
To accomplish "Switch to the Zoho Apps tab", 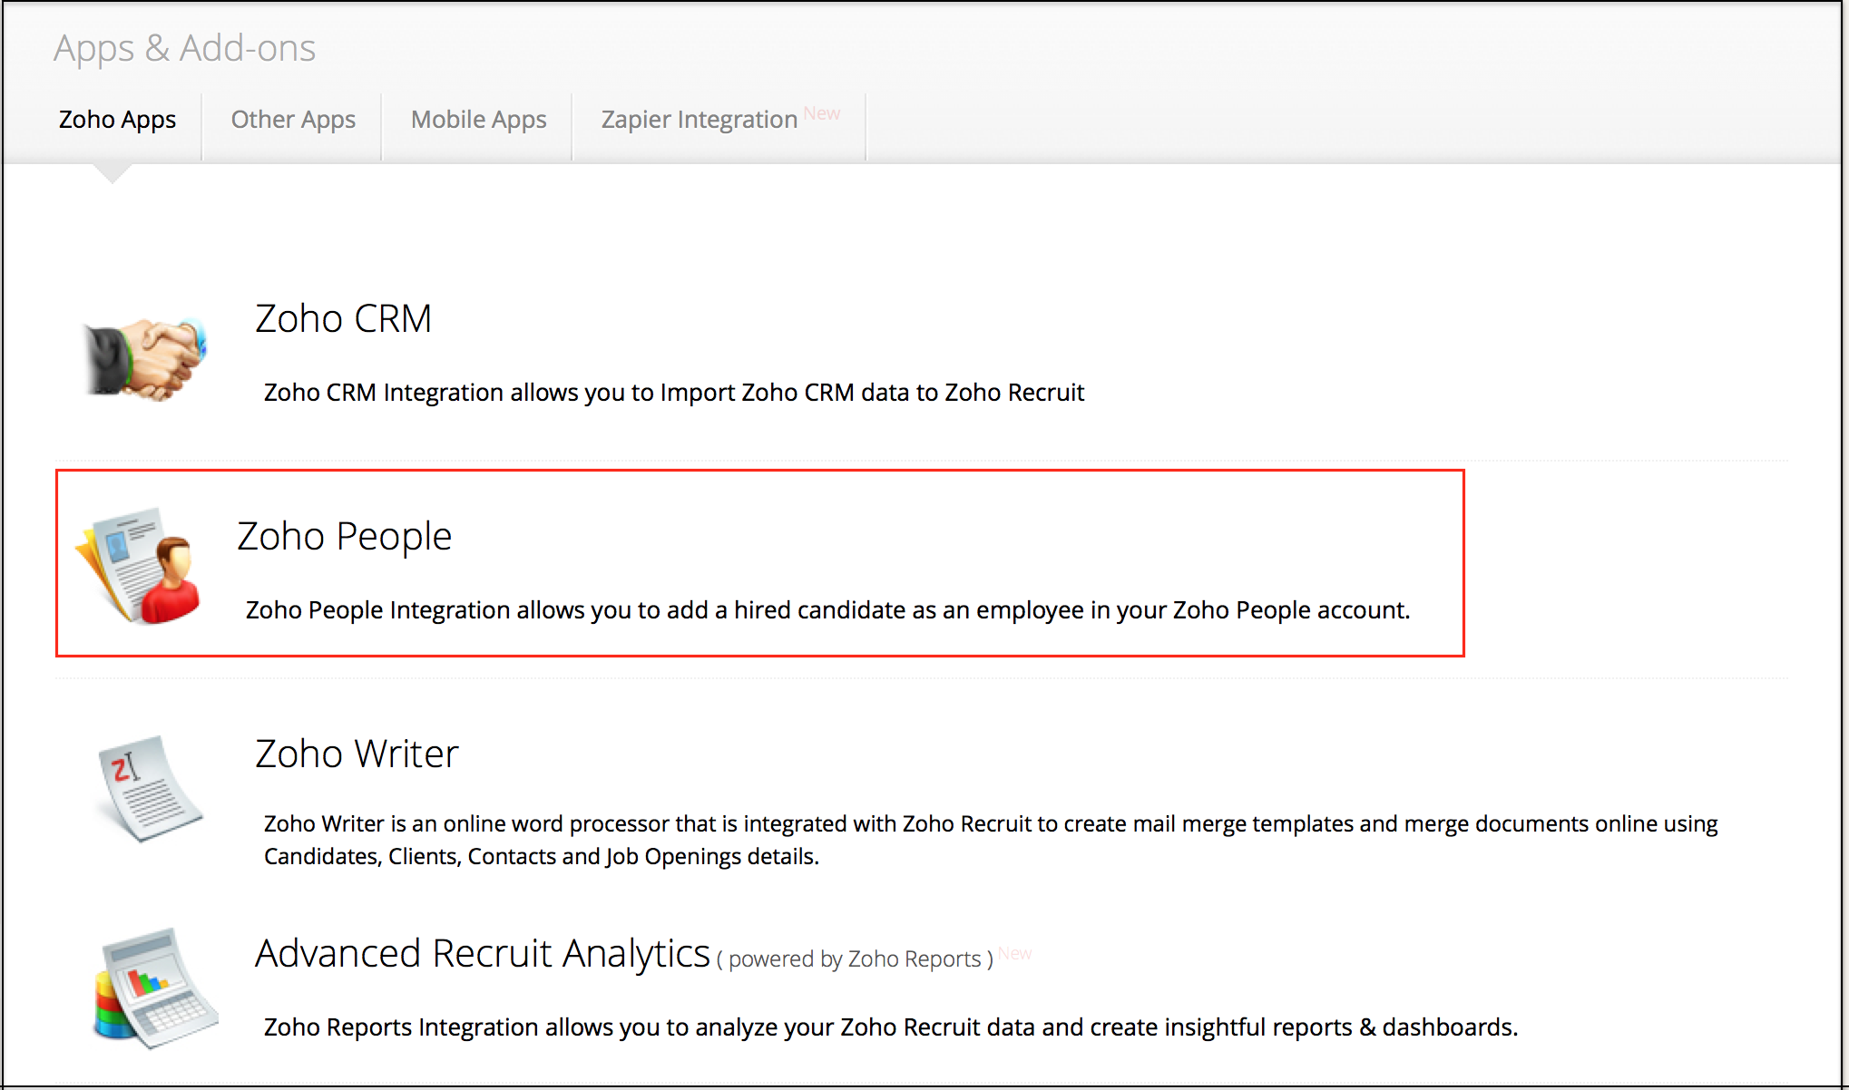I will [117, 119].
